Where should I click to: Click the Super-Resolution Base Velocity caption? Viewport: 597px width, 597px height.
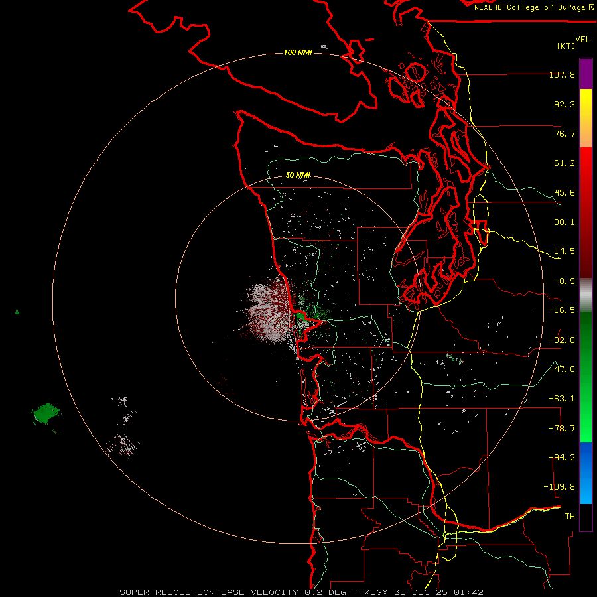pos(302,592)
